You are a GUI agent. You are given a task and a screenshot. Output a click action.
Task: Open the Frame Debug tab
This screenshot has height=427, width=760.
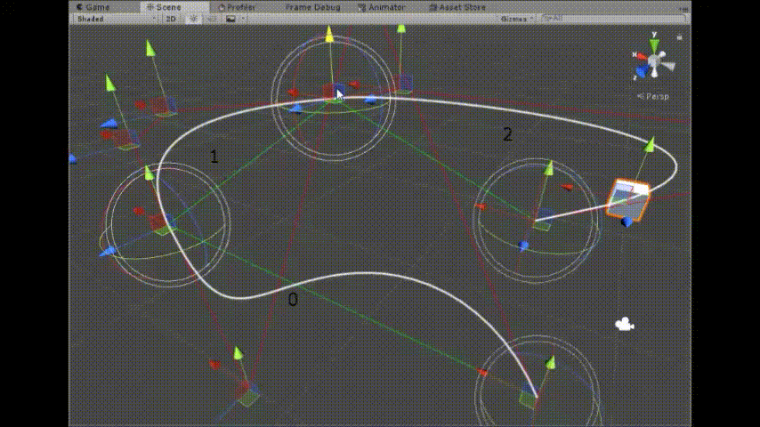tap(312, 7)
